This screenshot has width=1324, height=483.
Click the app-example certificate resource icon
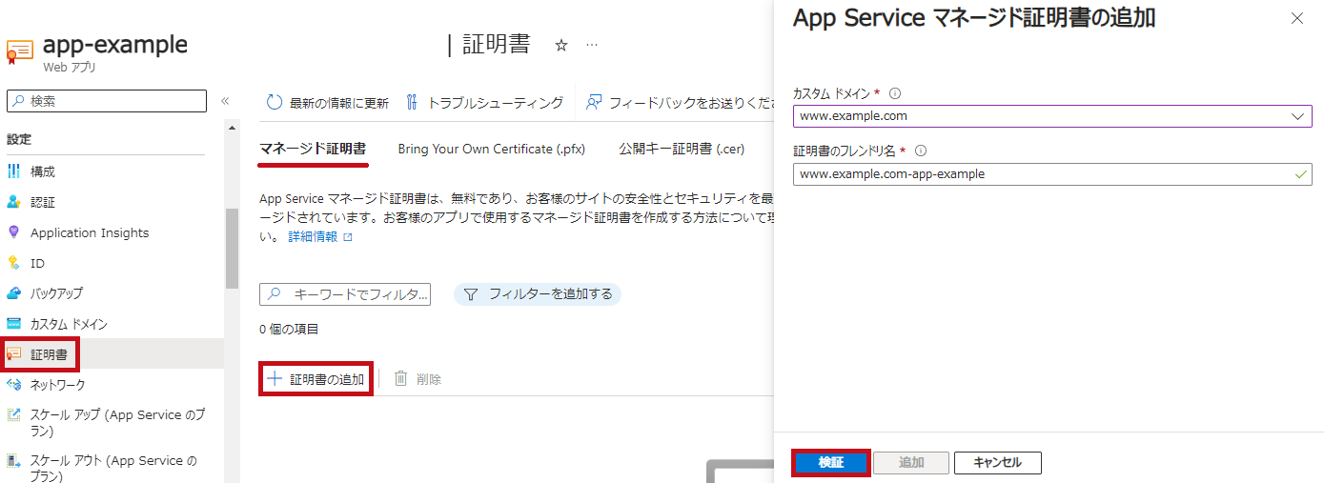(x=19, y=51)
